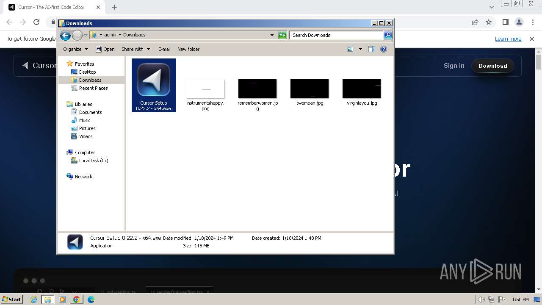Image resolution: width=542 pixels, height=305 pixels.
Task: Click the Explorer Forward arrow button
Action: pos(77,35)
